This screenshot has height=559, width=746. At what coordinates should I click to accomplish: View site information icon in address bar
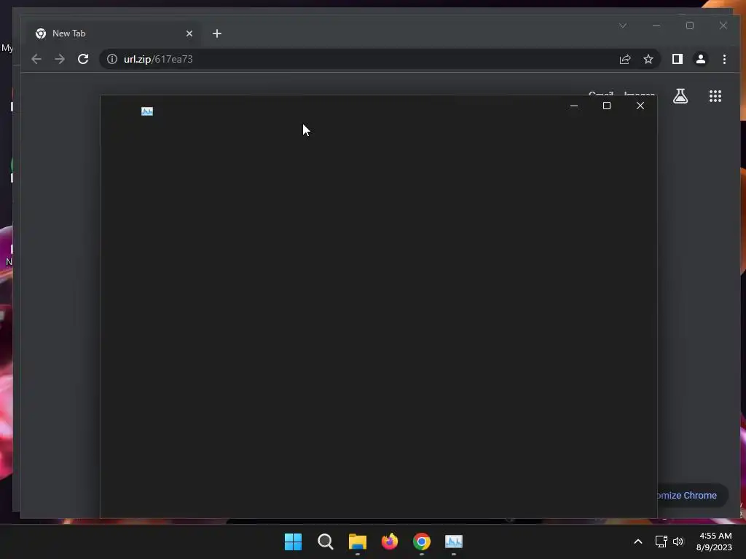[111, 59]
